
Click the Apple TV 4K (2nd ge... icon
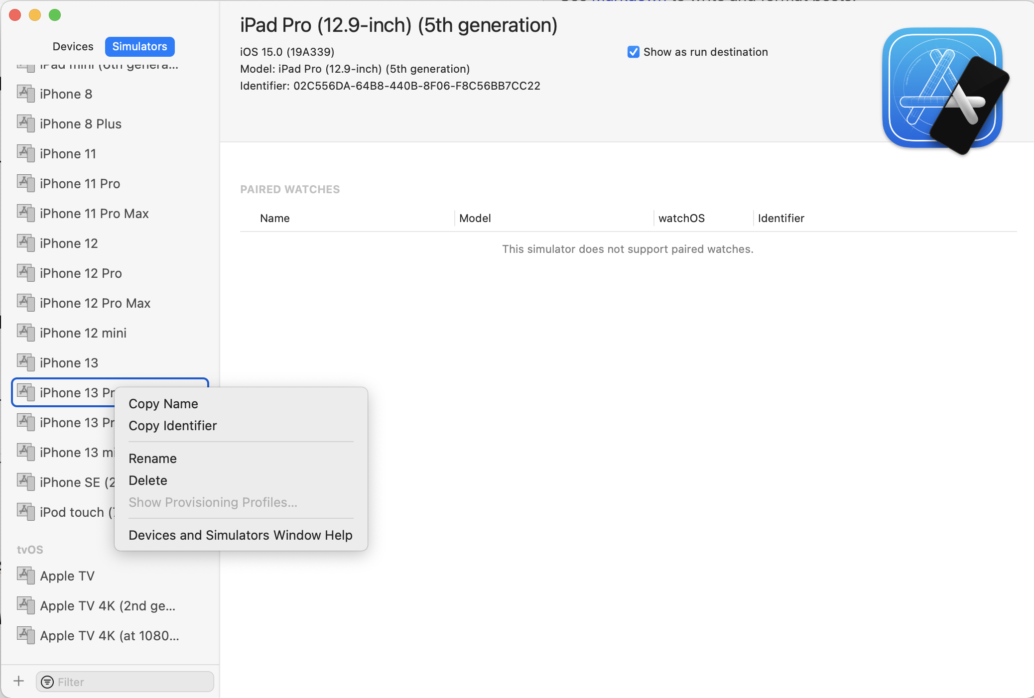26,605
